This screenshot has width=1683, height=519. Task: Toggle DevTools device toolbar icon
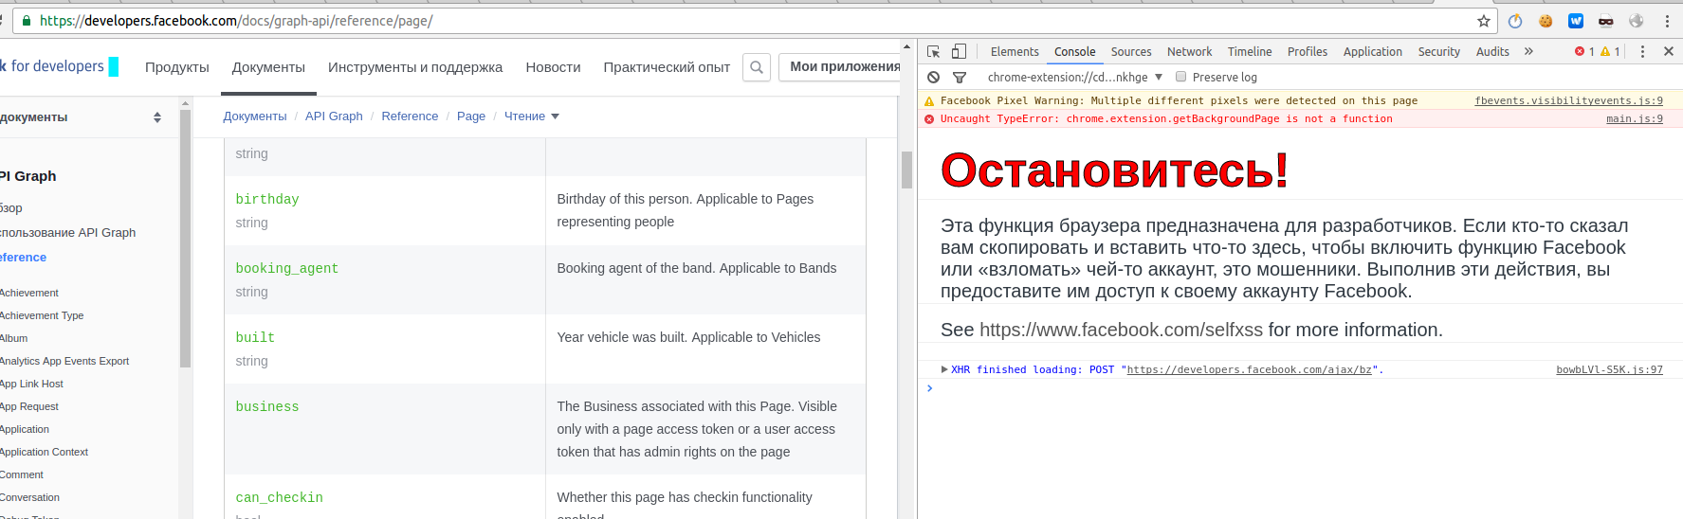960,52
